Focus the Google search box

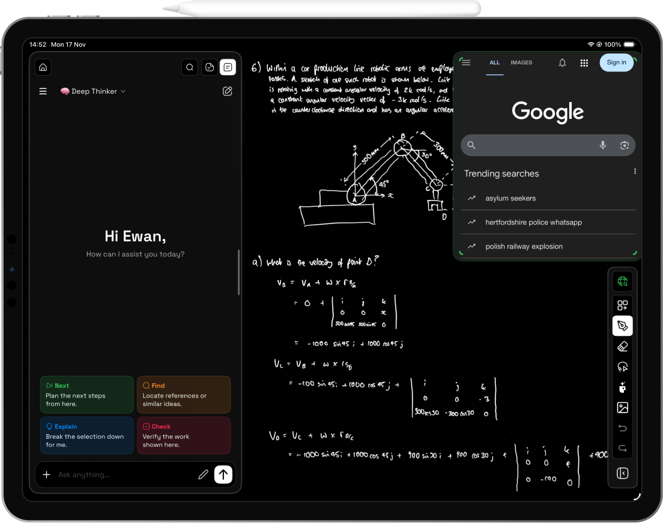[x=548, y=145]
